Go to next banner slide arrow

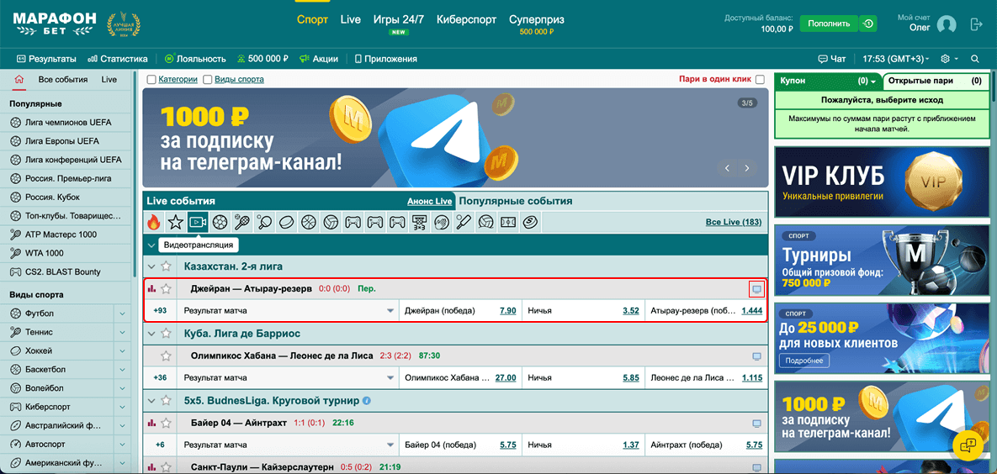(746, 168)
